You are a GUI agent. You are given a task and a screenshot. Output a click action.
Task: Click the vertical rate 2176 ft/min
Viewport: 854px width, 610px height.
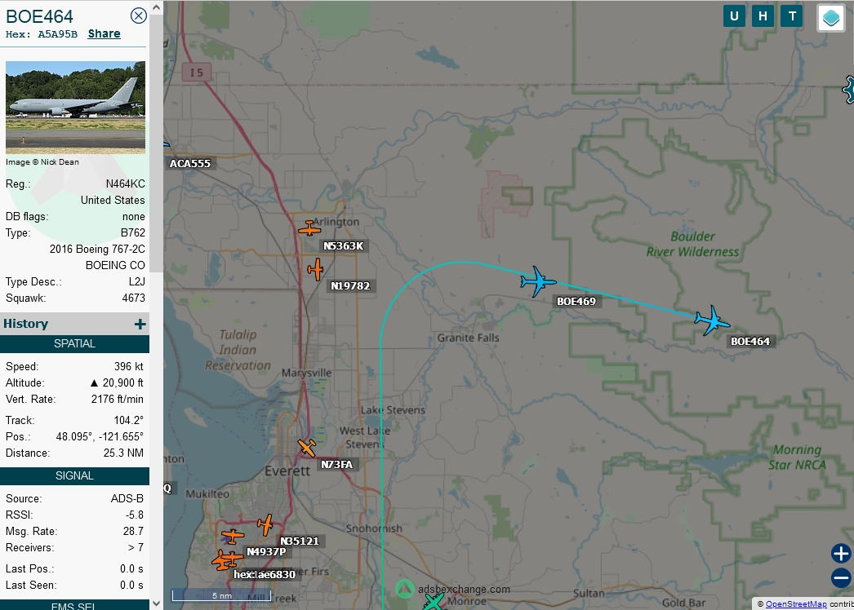pyautogui.click(x=117, y=400)
